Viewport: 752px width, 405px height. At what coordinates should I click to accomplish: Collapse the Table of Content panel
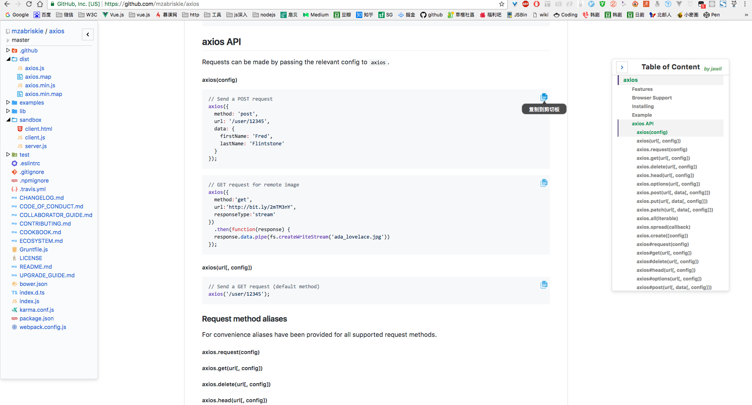click(622, 67)
